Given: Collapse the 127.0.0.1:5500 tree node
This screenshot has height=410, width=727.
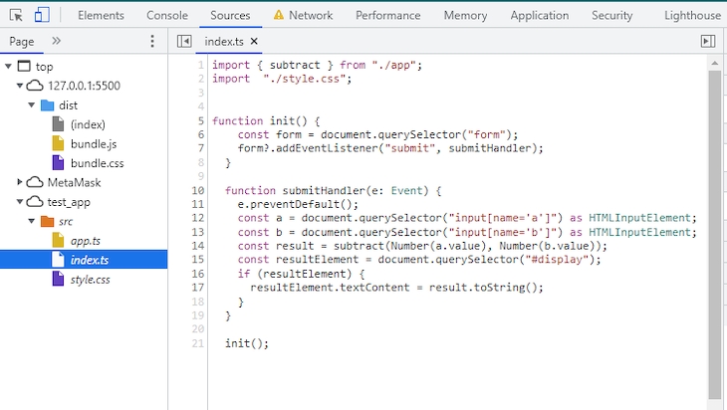Looking at the screenshot, I should [23, 86].
